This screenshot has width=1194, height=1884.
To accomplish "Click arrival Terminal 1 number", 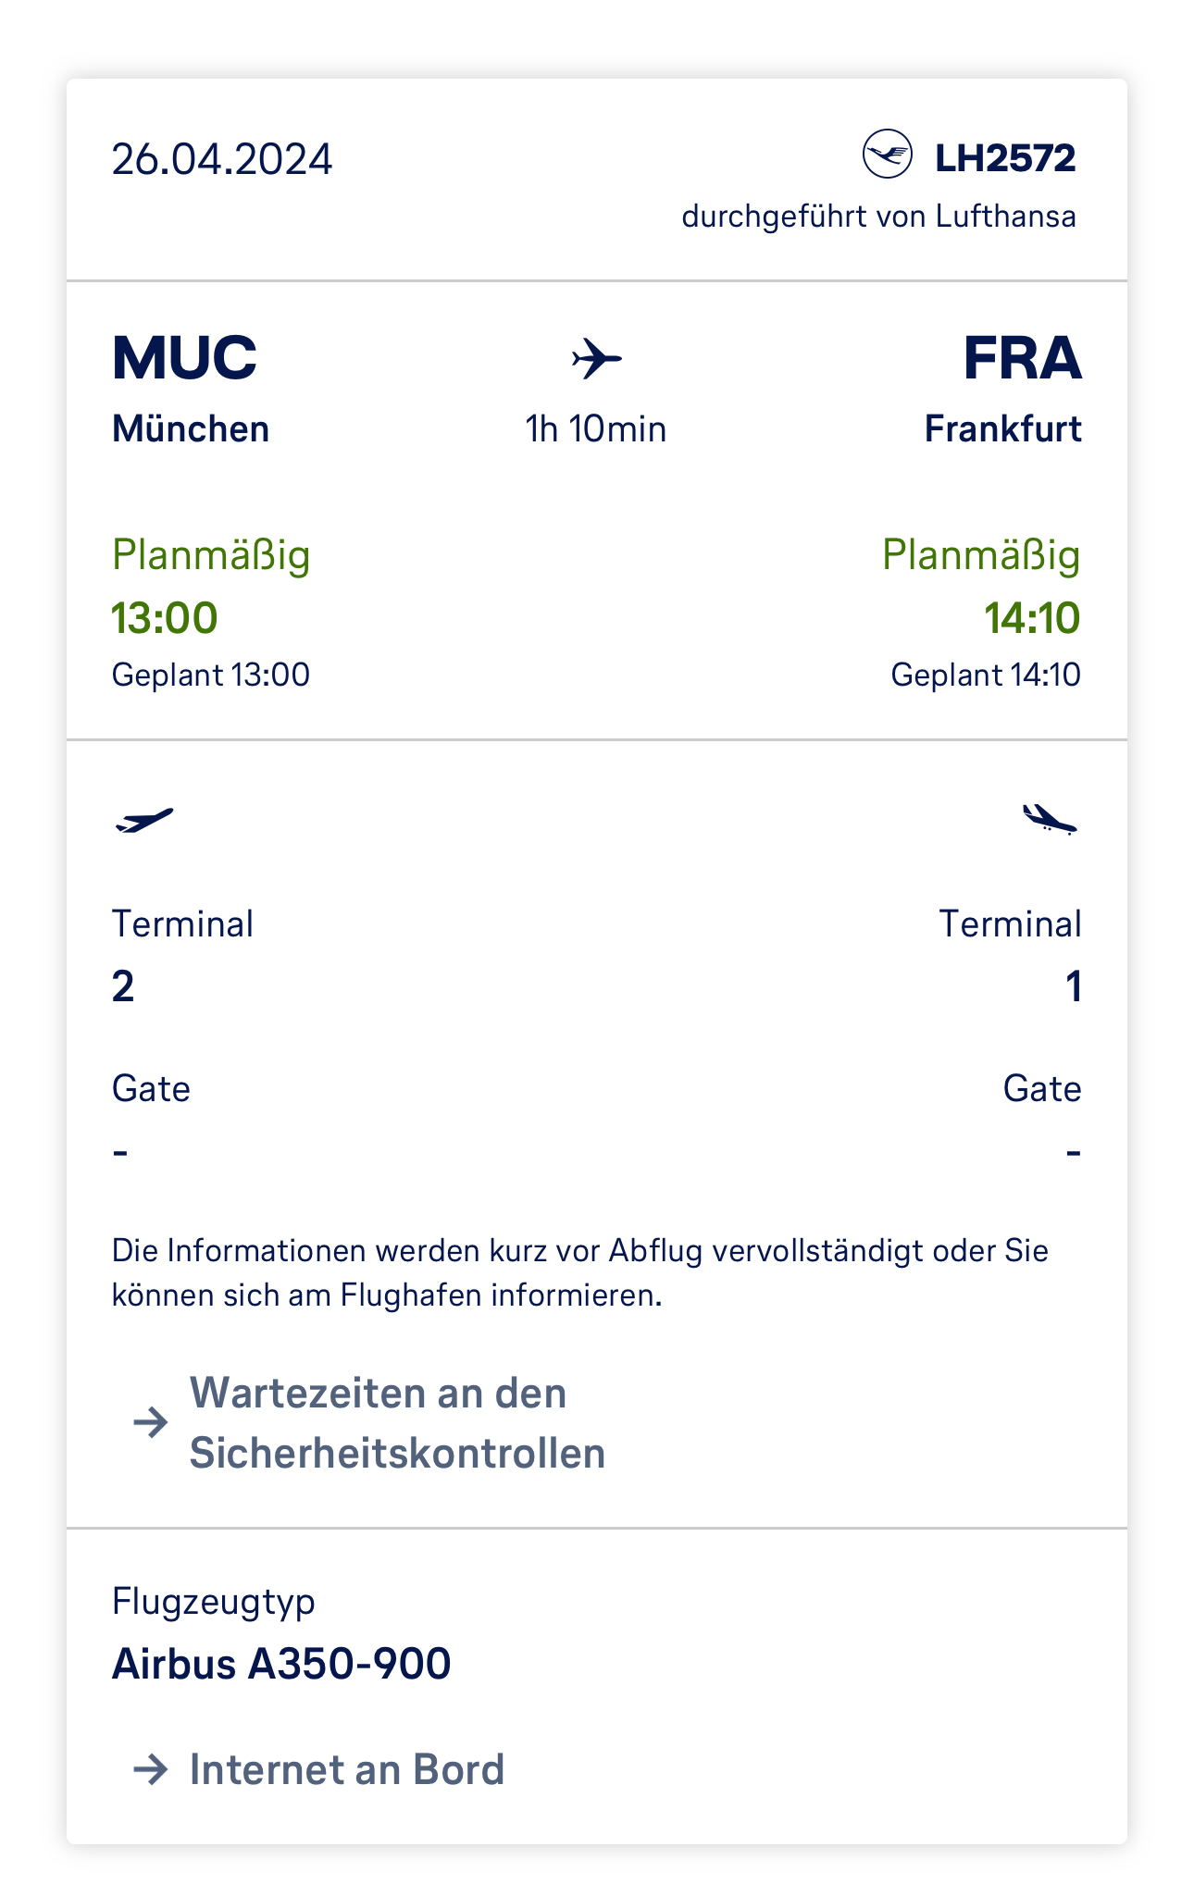I will point(1073,986).
